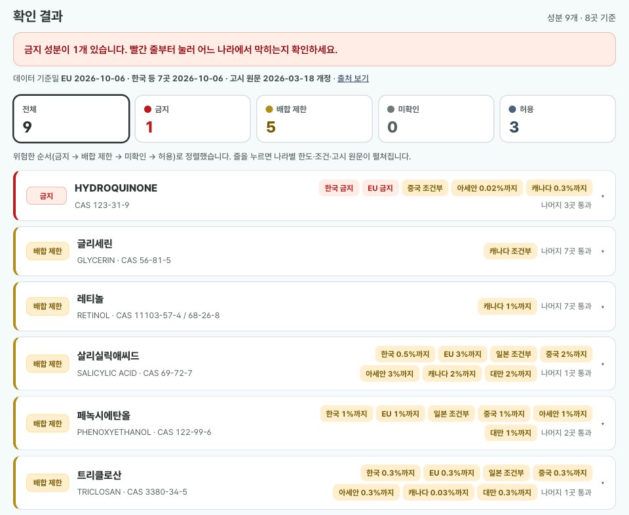
Task: Expand the 레티놀 row arrow
Action: tap(603, 307)
